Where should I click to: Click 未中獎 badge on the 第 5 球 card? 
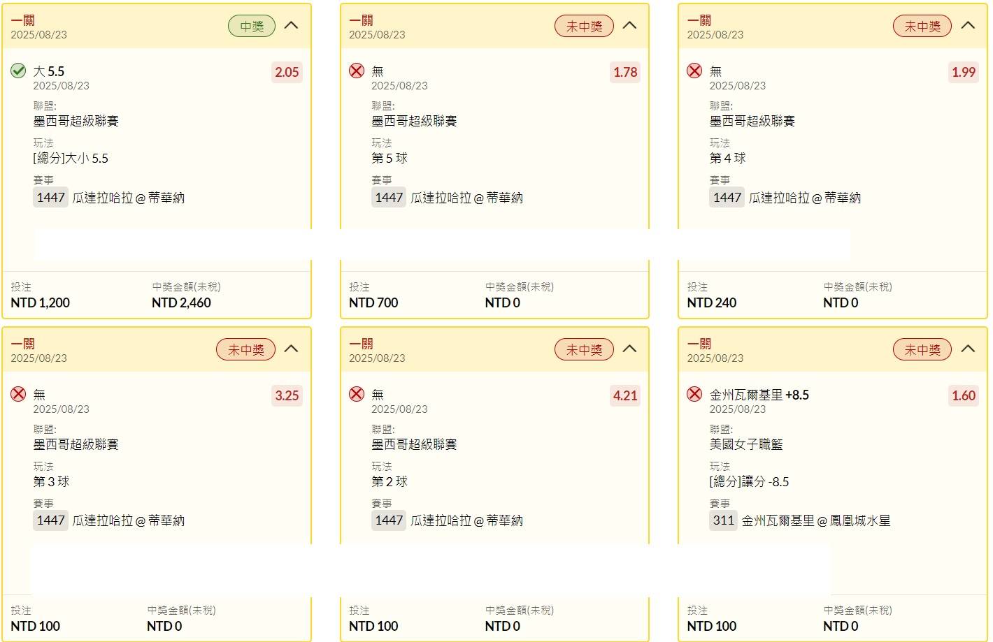click(x=584, y=27)
